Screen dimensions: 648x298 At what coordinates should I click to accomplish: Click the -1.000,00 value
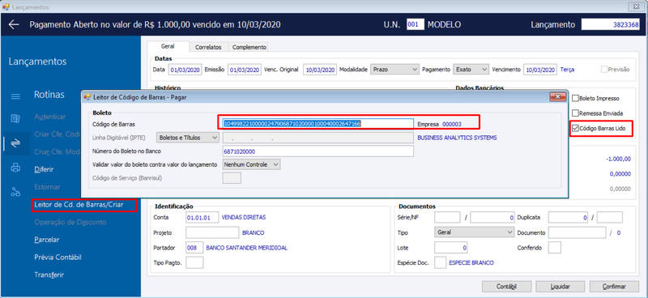(618, 159)
